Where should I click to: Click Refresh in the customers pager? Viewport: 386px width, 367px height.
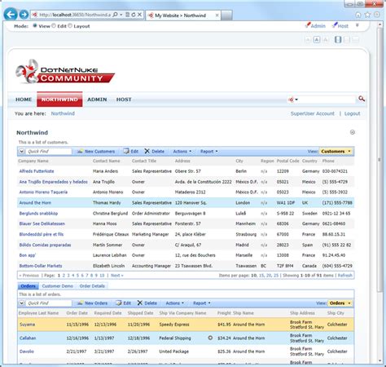pos(345,276)
